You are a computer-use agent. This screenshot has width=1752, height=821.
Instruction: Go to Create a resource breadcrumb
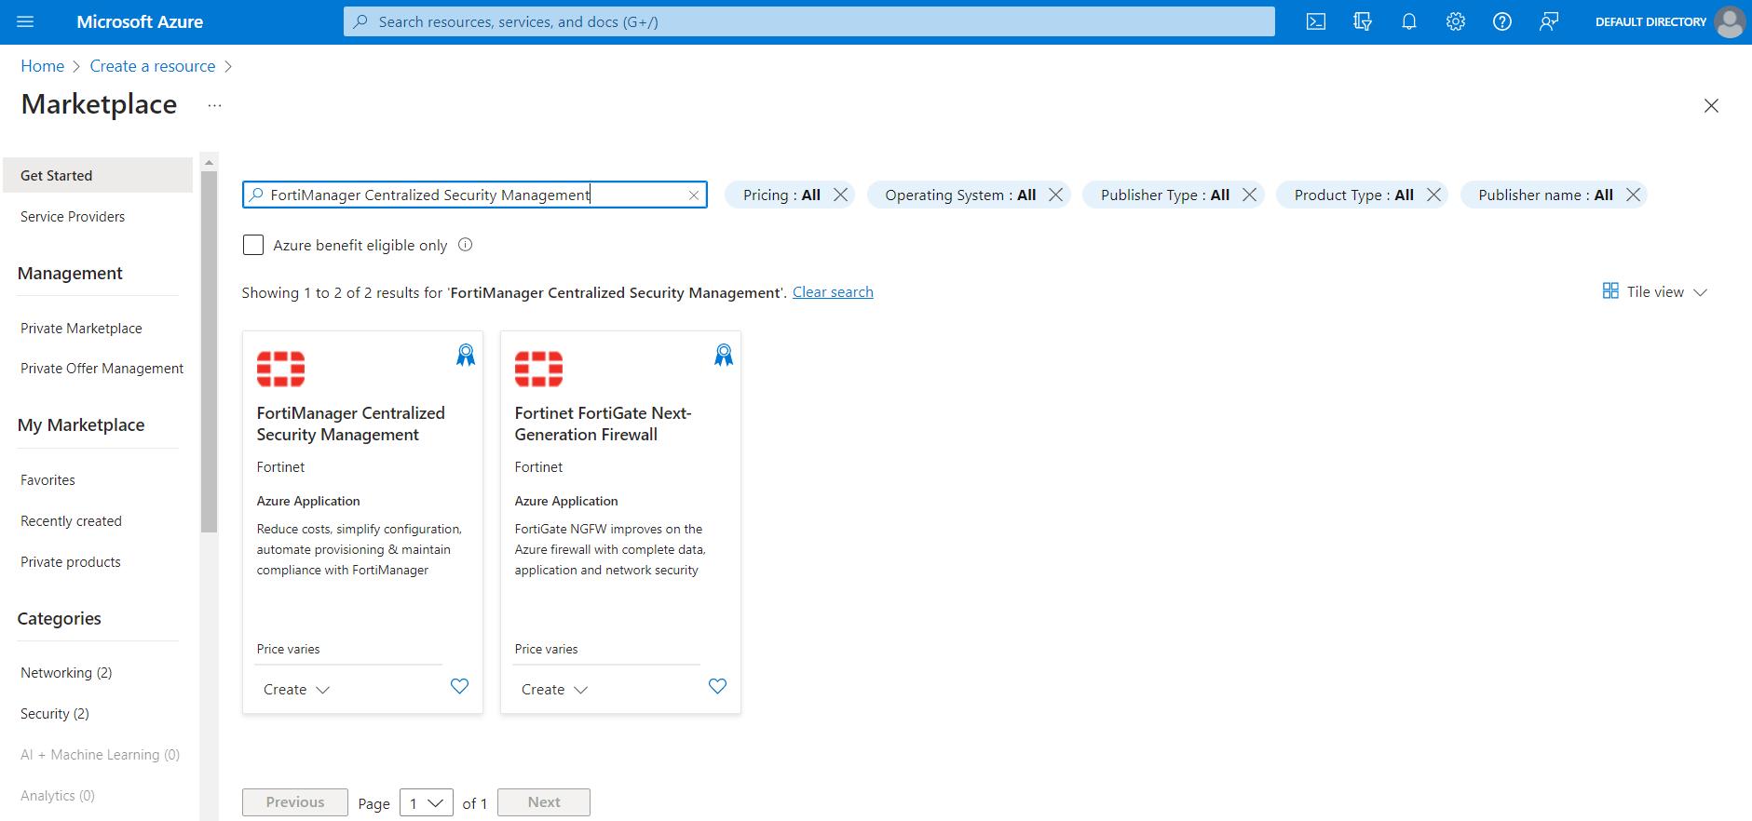[153, 66]
